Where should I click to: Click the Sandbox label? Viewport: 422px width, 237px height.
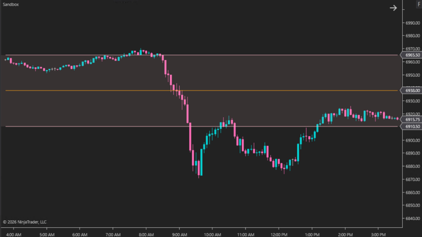[10, 4]
